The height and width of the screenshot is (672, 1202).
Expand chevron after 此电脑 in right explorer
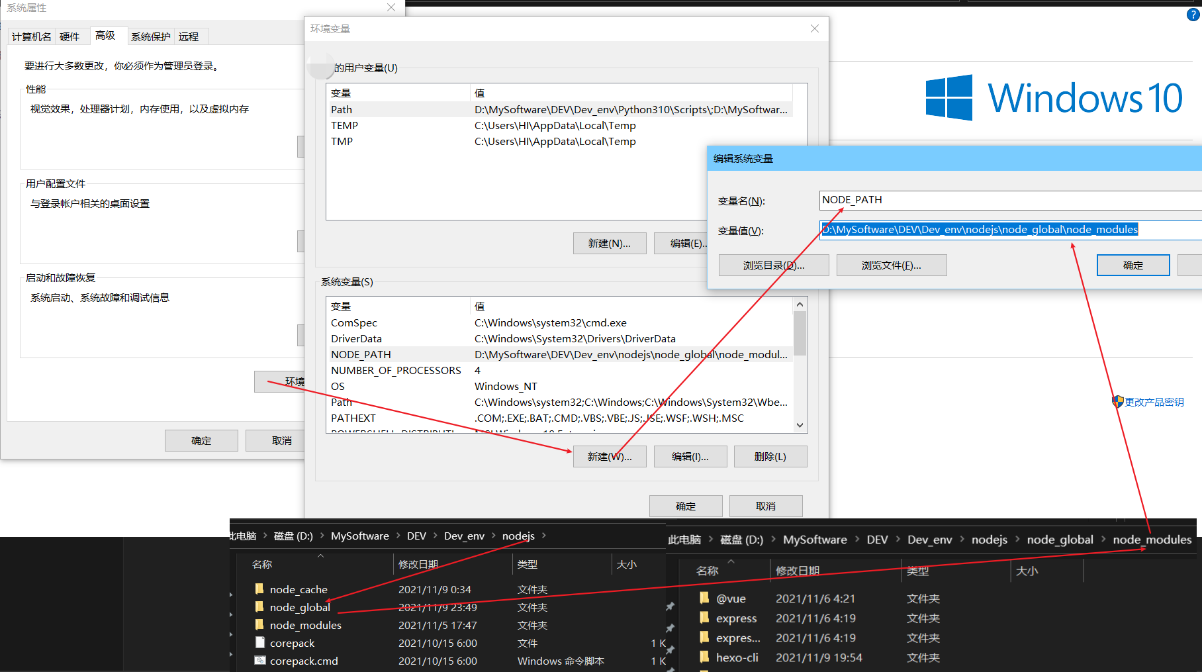(x=711, y=540)
